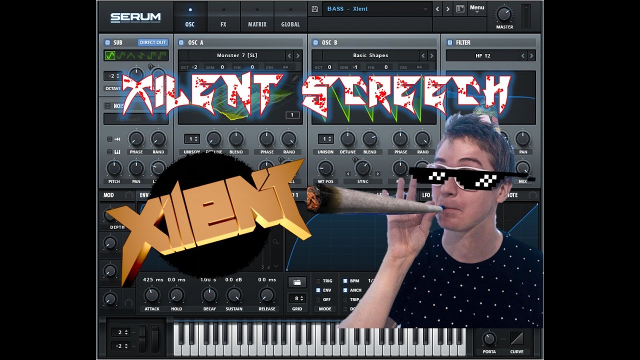The width and height of the screenshot is (640, 360).
Task: Save preset using the floppy disk icon
Action: click(314, 9)
